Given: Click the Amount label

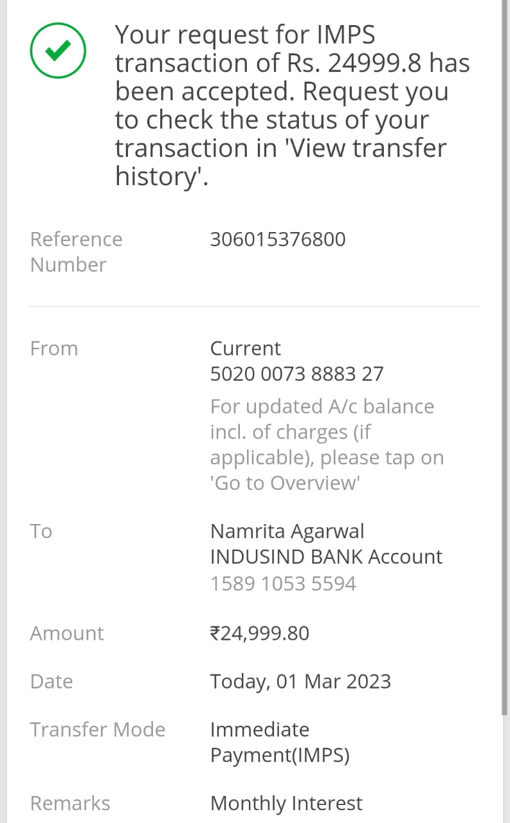Looking at the screenshot, I should [x=67, y=633].
